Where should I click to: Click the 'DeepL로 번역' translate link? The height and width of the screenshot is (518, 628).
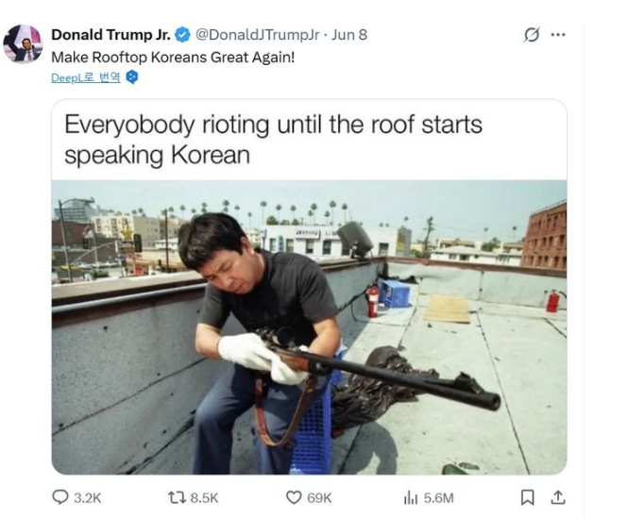point(86,77)
